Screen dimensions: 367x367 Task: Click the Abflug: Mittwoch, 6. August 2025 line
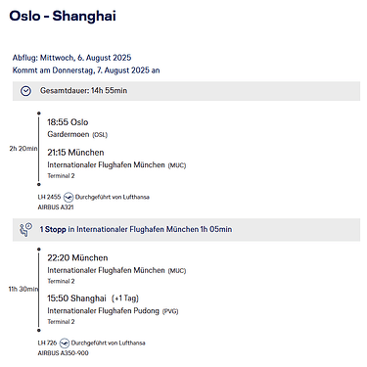point(71,58)
